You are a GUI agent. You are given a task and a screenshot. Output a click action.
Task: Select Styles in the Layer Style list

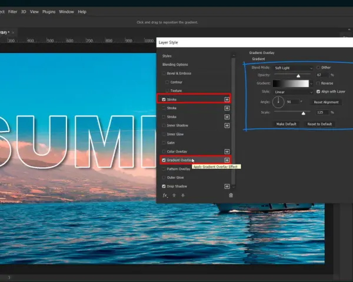(x=167, y=56)
